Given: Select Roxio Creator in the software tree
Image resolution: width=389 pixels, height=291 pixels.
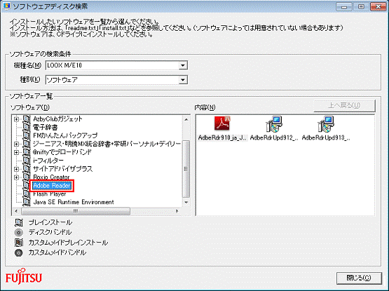Looking at the screenshot, I should point(51,177).
